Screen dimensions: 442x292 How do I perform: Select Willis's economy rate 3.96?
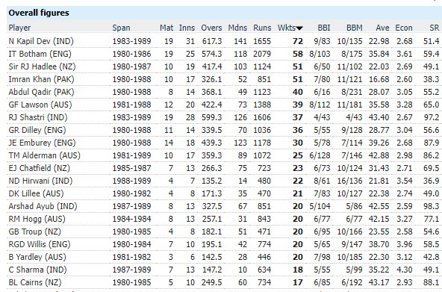click(x=405, y=244)
